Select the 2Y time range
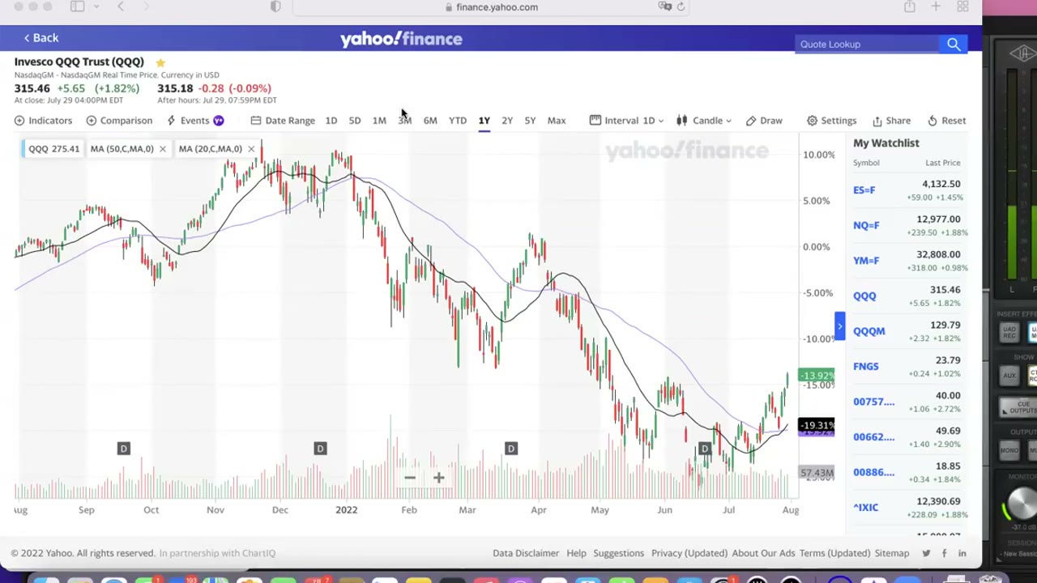Screen dimensions: 1037x583 [x=507, y=121]
